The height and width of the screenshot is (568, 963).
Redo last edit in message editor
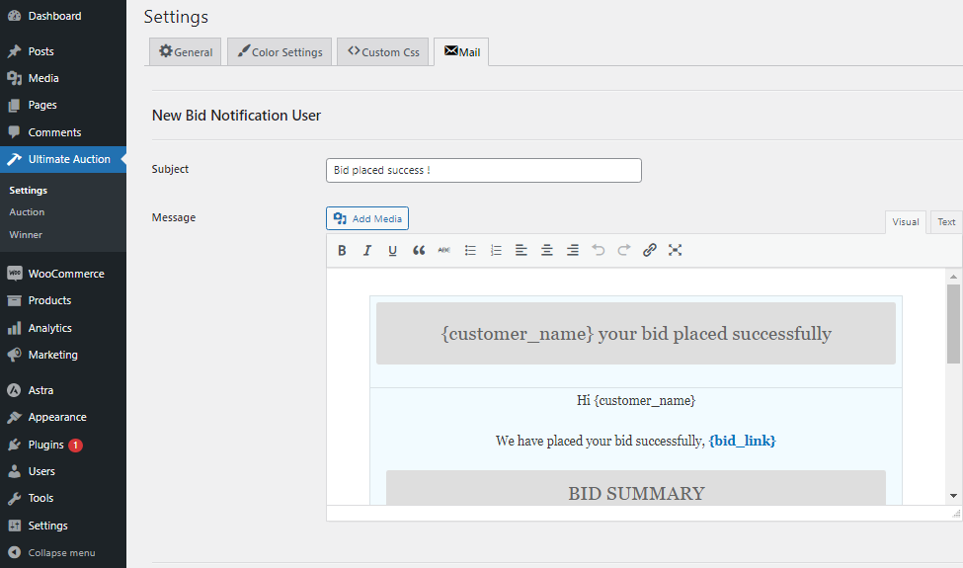pos(624,250)
